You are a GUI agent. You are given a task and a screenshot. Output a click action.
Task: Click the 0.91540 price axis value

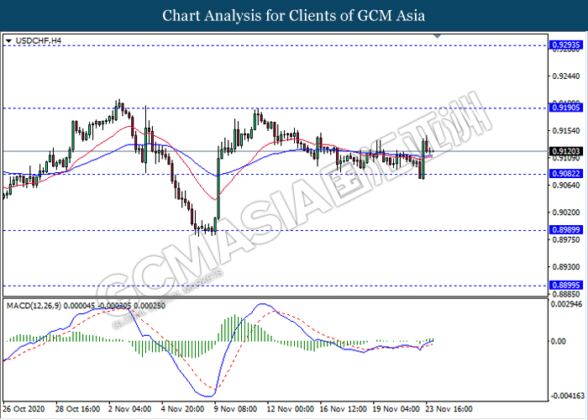pos(566,131)
